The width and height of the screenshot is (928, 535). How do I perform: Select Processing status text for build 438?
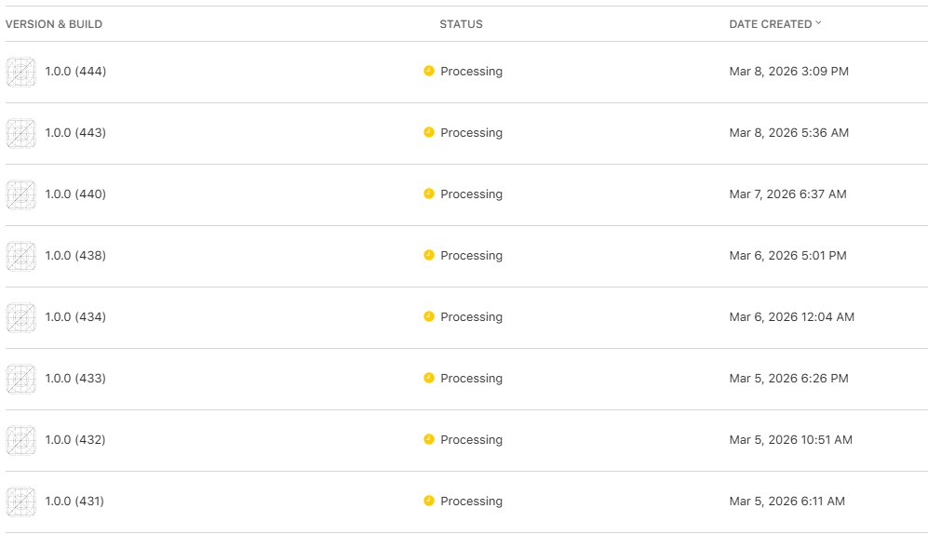(x=471, y=256)
